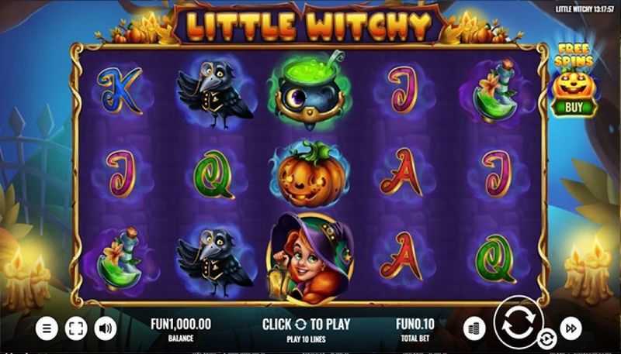Click the top-row raven symbol
This screenshot has height=354, width=621.
(x=214, y=95)
